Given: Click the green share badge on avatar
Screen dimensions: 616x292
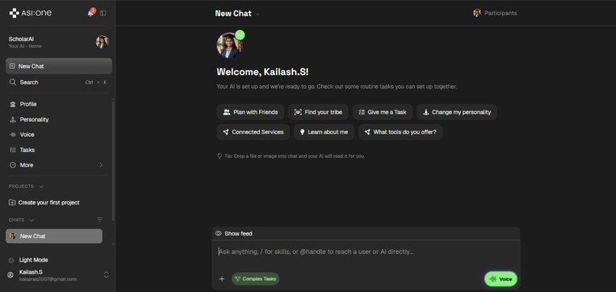Looking at the screenshot, I should click(240, 35).
